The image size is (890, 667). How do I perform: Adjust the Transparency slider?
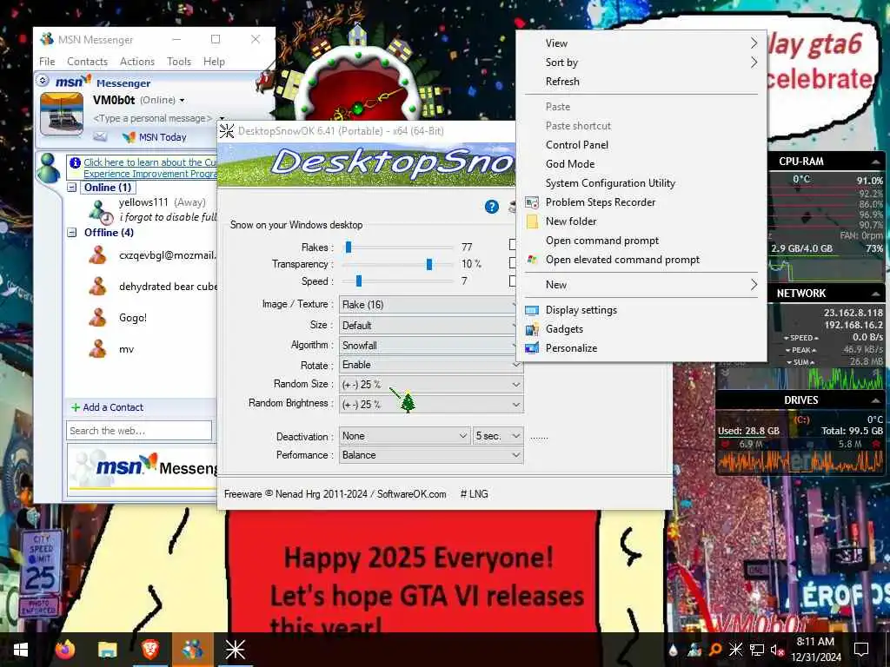tap(429, 264)
